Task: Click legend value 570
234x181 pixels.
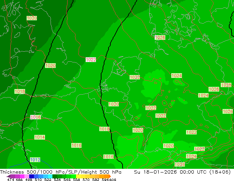Action: [x=86, y=180]
